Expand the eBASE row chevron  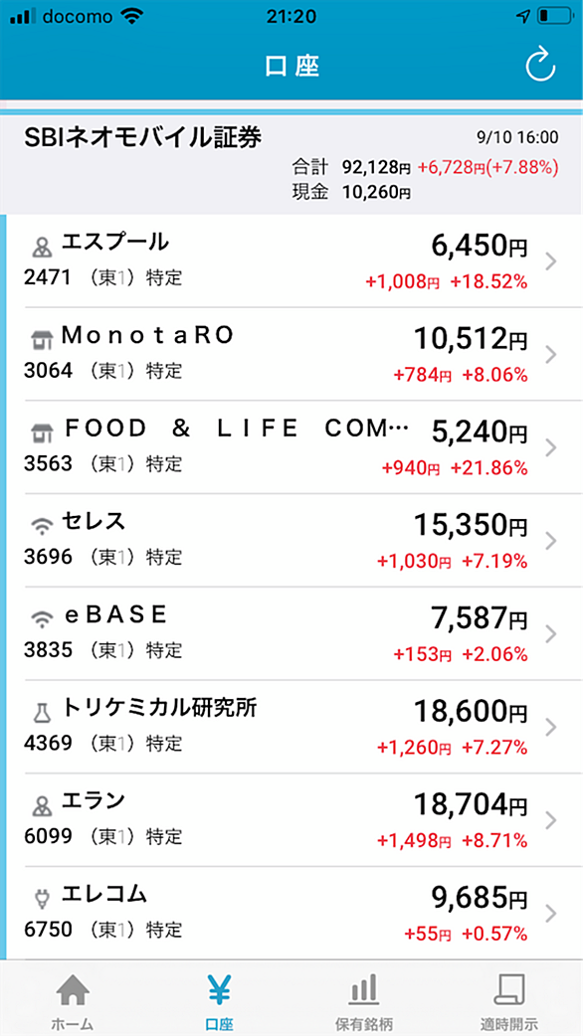pos(550,634)
